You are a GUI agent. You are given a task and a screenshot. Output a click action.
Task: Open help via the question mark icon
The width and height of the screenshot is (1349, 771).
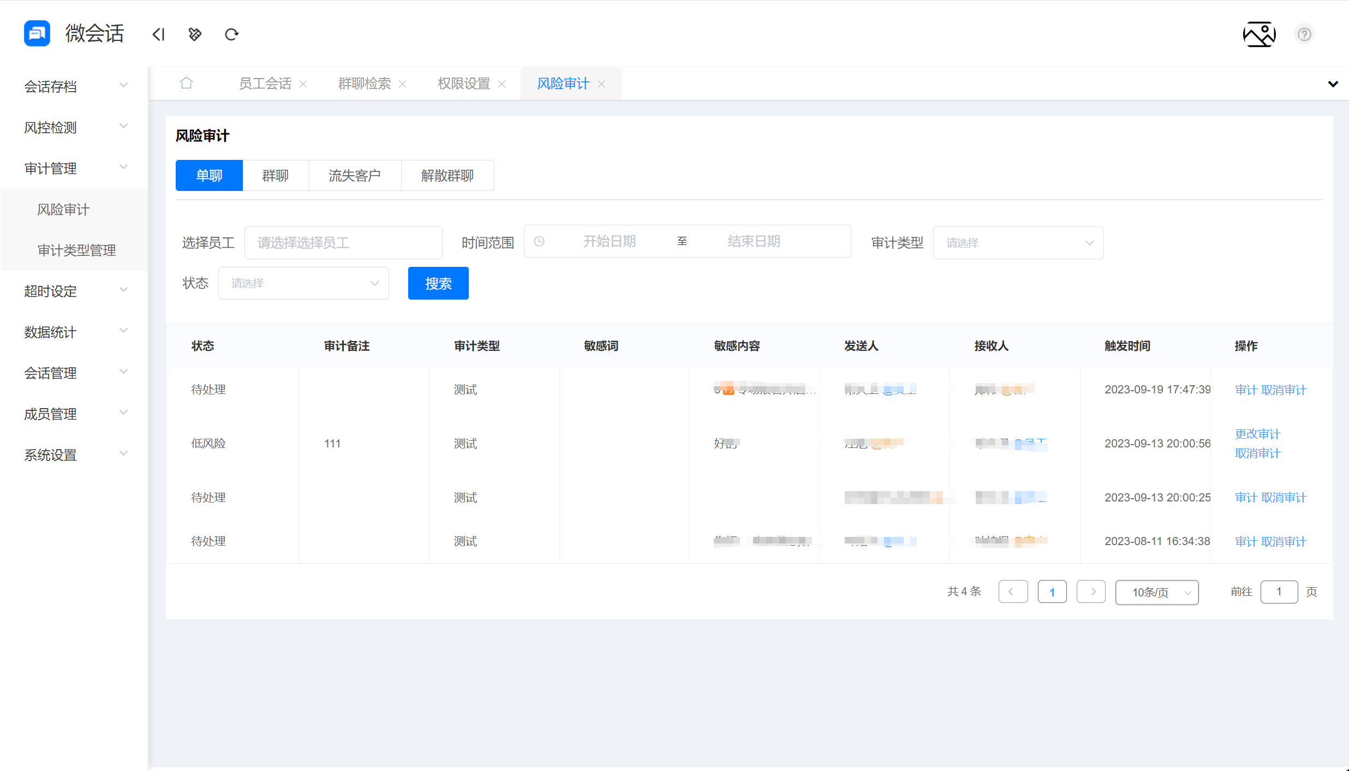1304,34
